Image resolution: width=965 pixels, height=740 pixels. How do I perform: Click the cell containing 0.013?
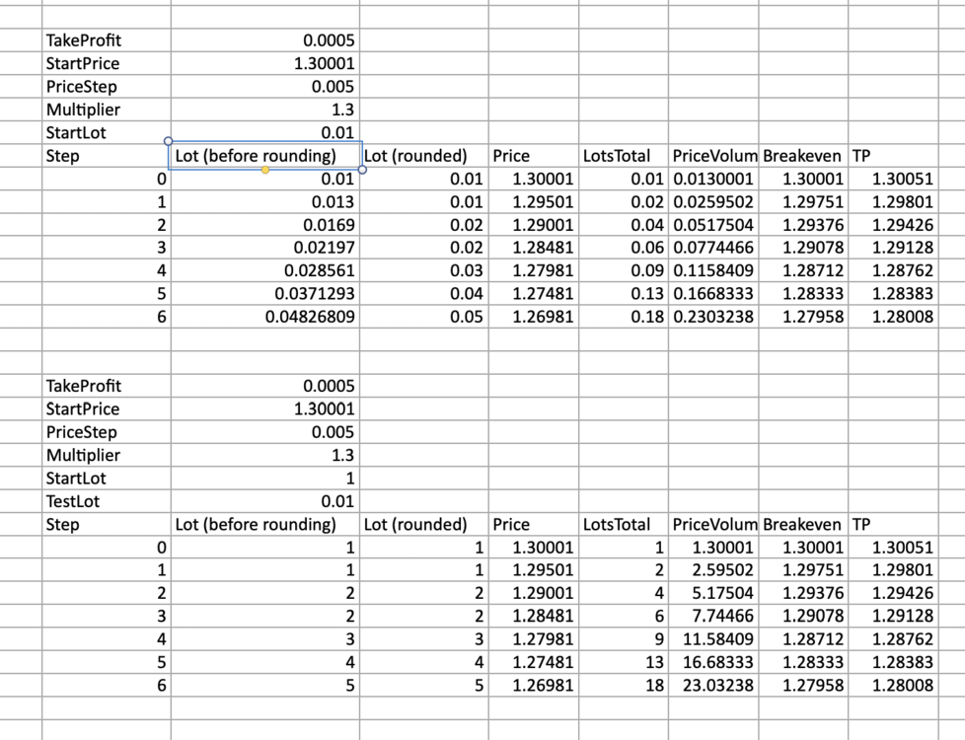pos(265,202)
